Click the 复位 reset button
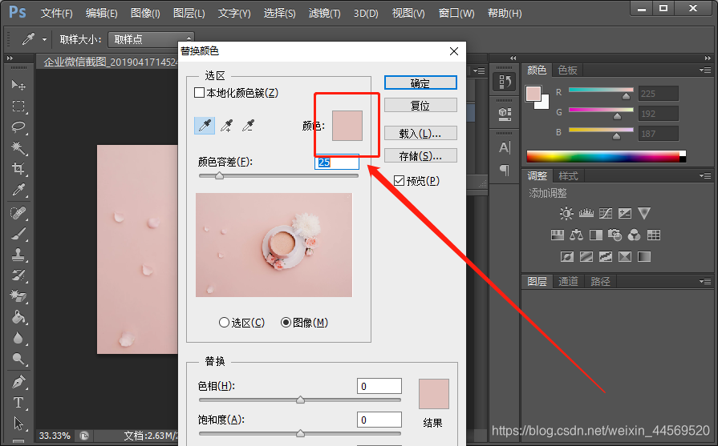 pyautogui.click(x=420, y=105)
